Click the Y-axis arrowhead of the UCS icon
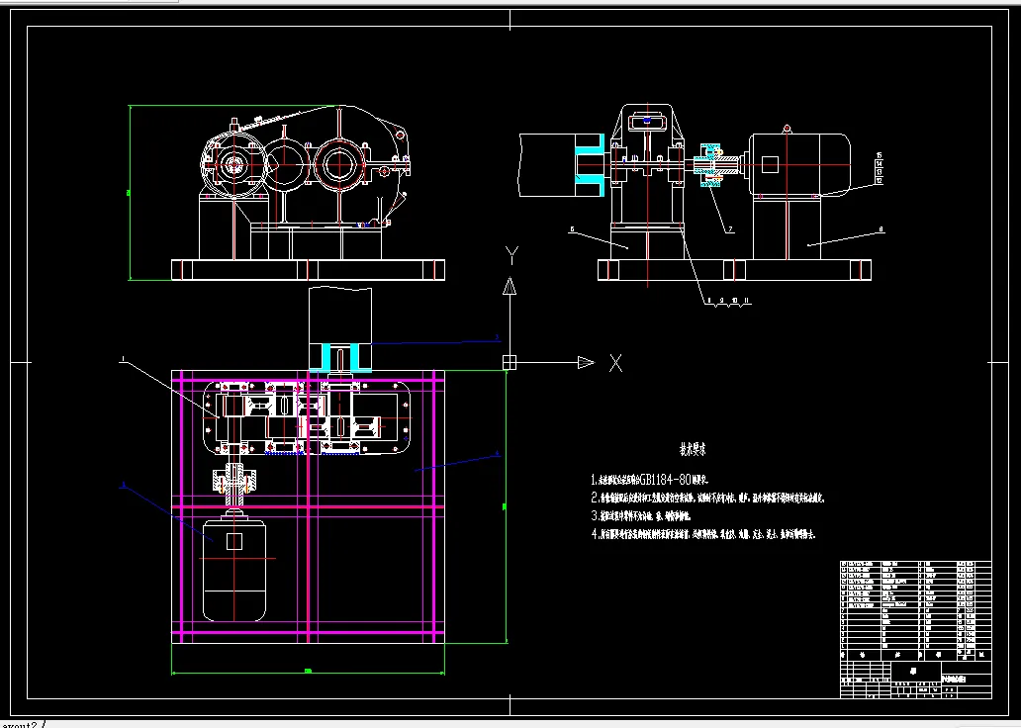 click(510, 286)
